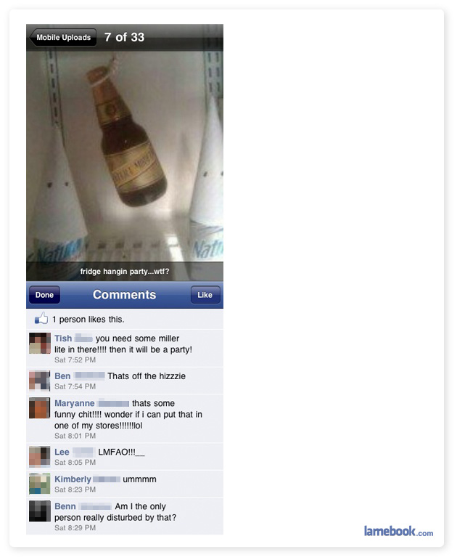Open Tish's profile picture

40,344
